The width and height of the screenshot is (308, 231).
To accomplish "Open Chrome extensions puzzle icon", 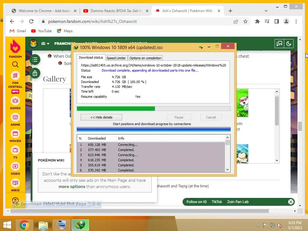I will 257,21.
